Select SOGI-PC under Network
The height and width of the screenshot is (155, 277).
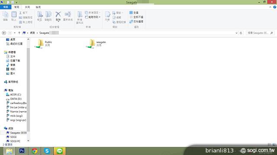pos(15,141)
